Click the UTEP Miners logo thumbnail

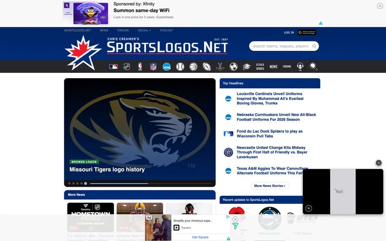coord(303,218)
